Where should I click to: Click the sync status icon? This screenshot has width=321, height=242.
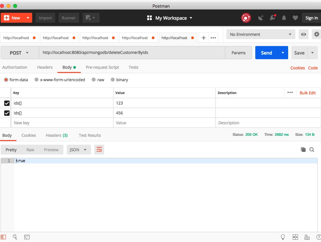point(246,18)
